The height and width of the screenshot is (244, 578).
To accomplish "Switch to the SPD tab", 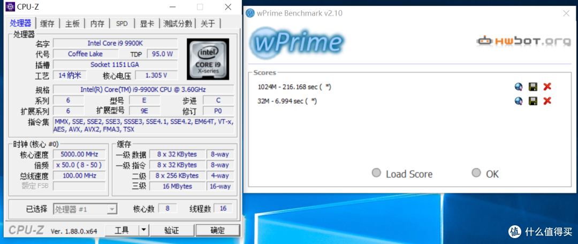I will tap(121, 24).
